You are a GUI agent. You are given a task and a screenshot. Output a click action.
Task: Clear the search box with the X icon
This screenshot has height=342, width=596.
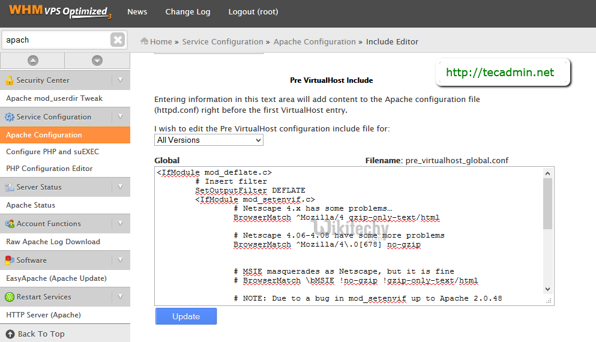coord(118,40)
